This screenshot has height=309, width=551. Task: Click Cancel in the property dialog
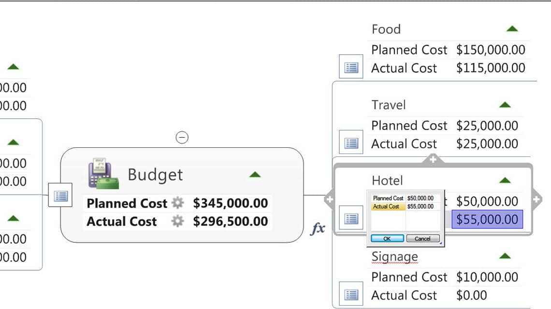point(423,239)
